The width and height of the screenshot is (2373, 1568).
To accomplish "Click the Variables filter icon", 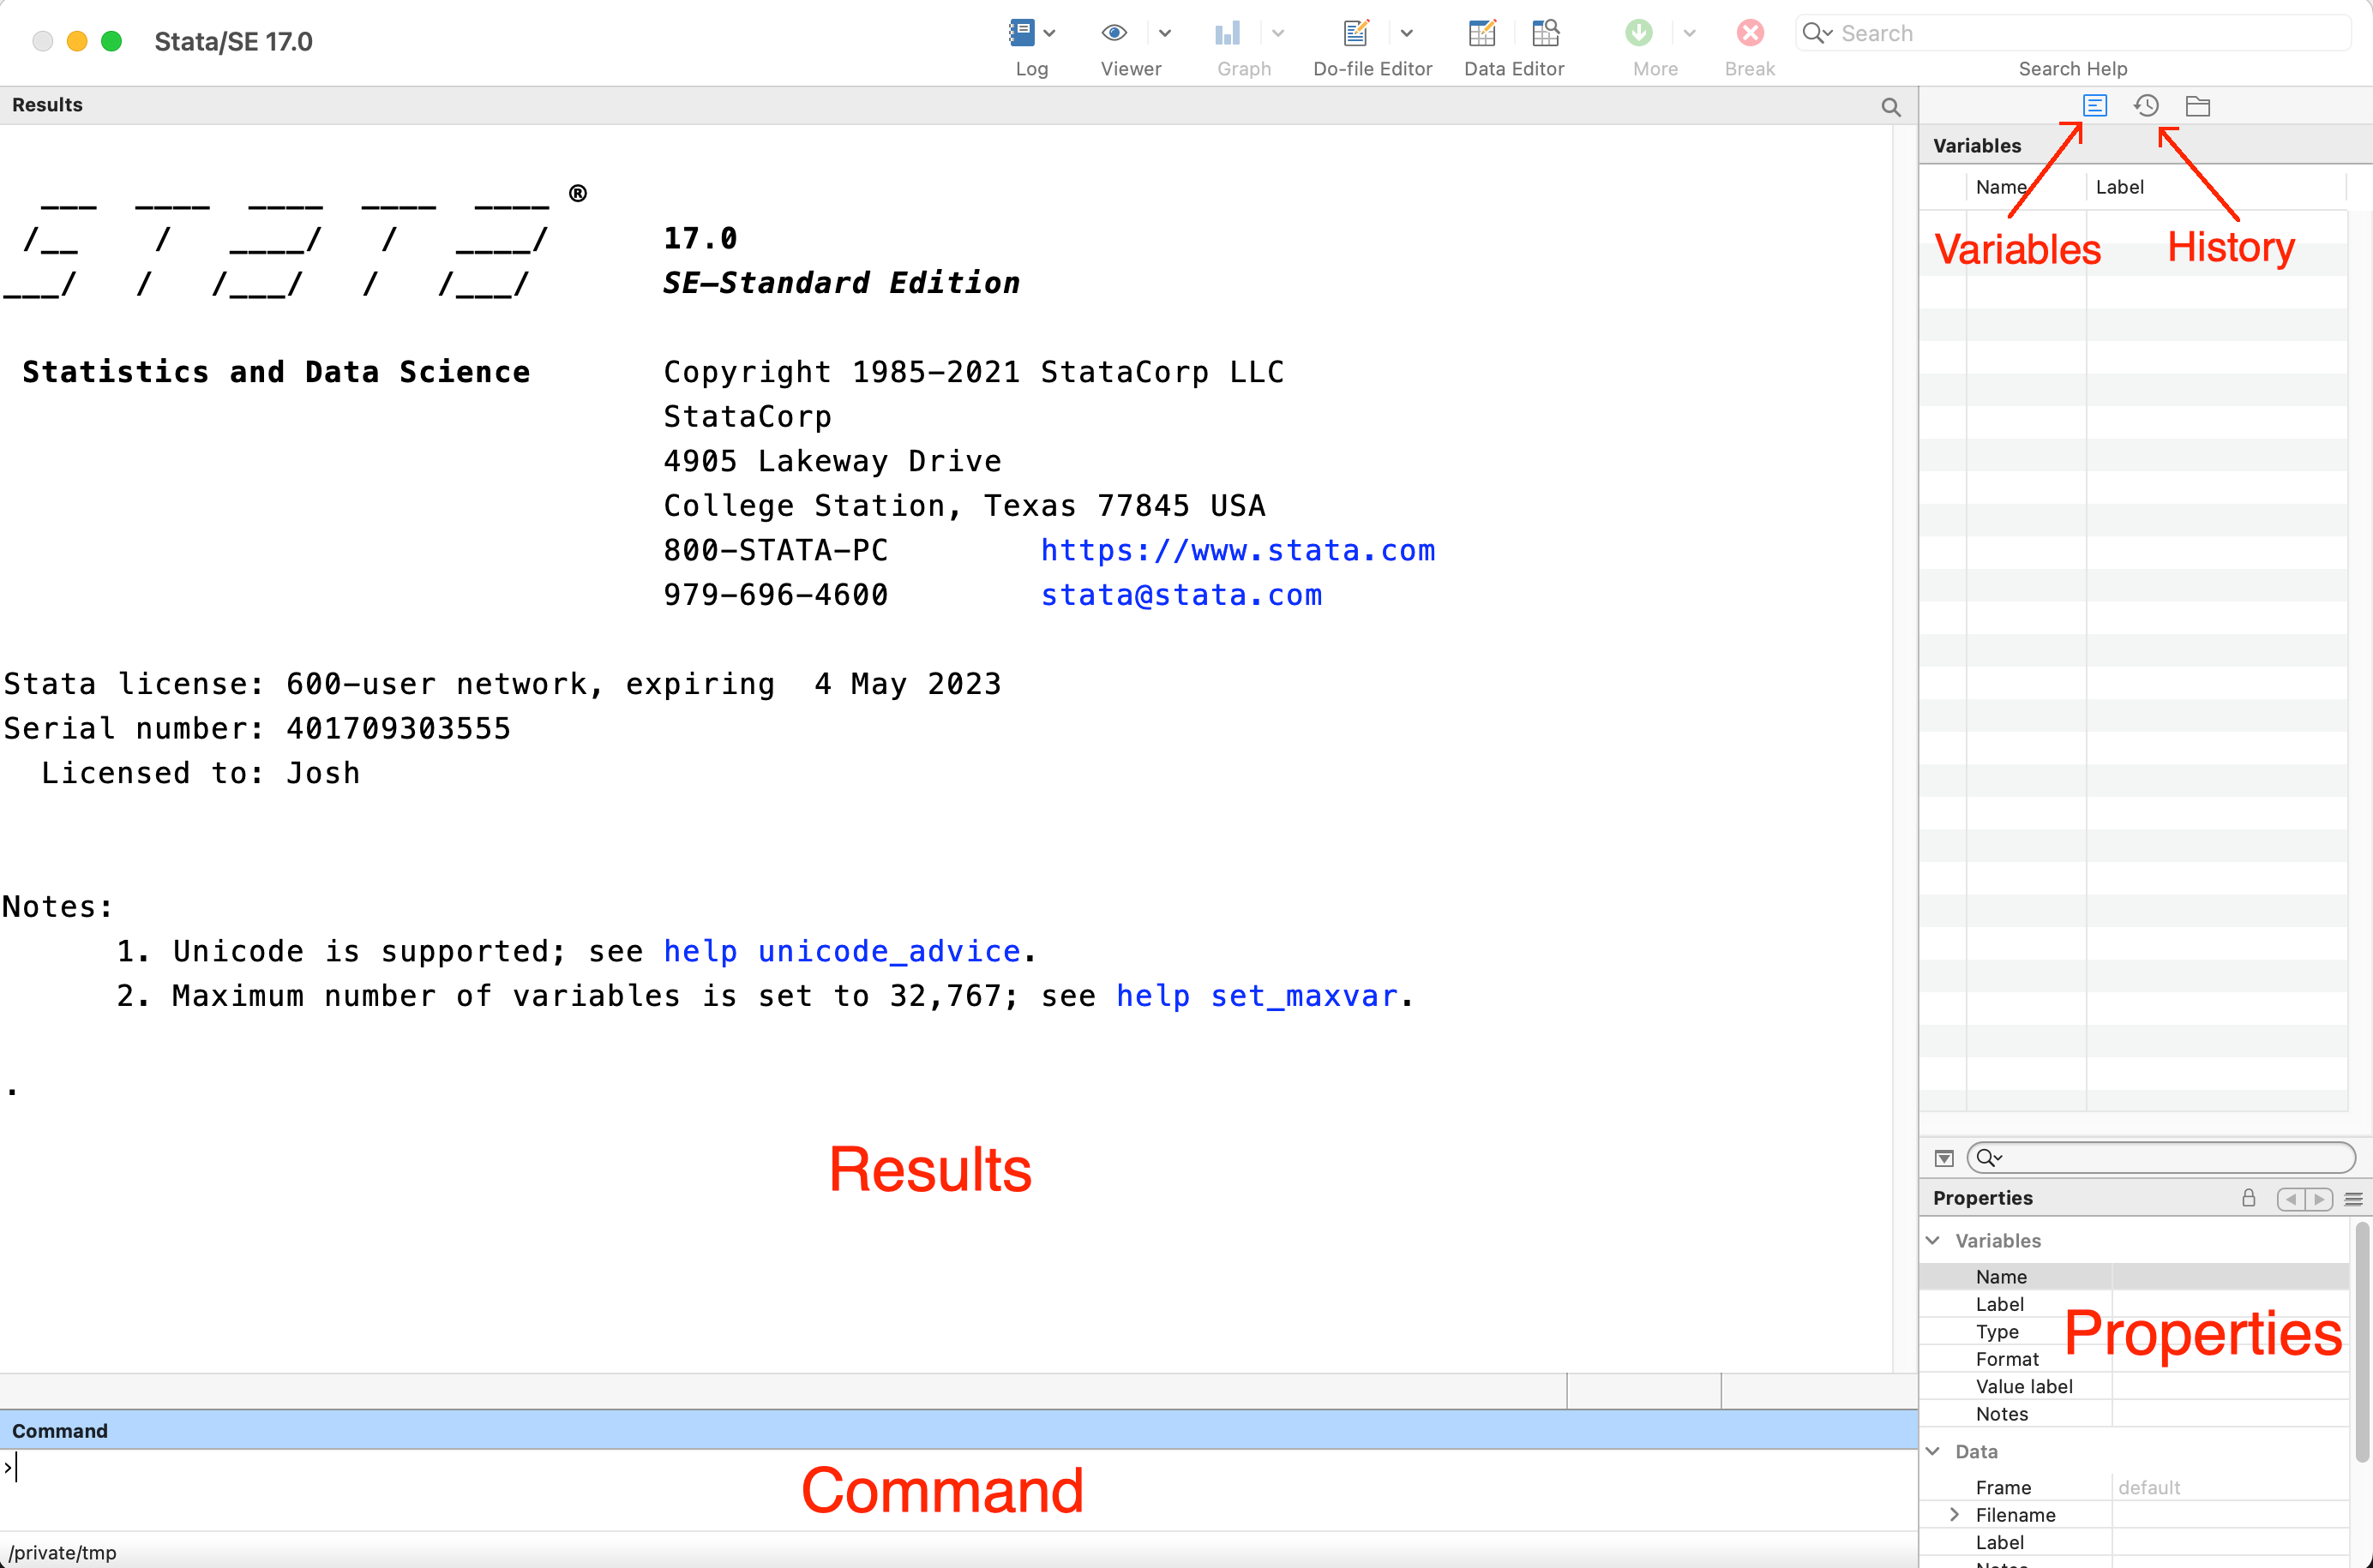I will tap(1943, 1158).
